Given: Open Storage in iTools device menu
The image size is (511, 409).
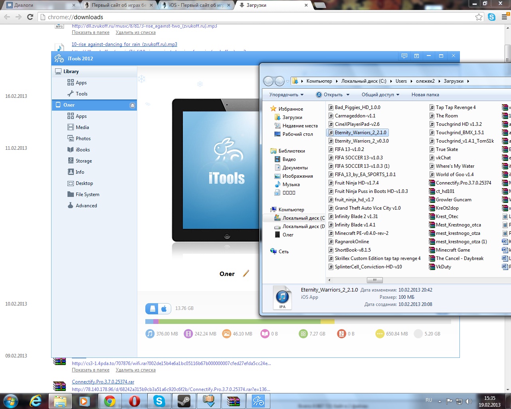Looking at the screenshot, I should point(83,161).
